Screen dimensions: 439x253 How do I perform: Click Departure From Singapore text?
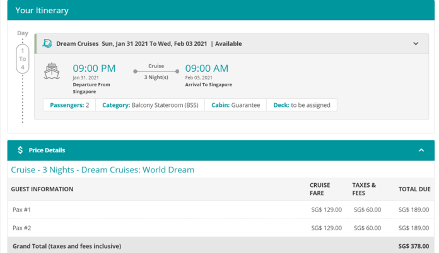[91, 88]
